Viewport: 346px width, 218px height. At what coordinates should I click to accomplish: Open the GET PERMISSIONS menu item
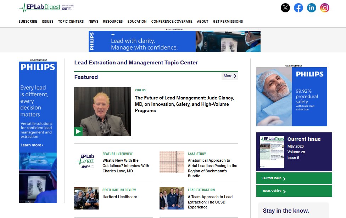pos(228,21)
